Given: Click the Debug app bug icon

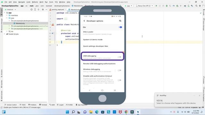Looking at the screenshot, I should pos(167,6).
